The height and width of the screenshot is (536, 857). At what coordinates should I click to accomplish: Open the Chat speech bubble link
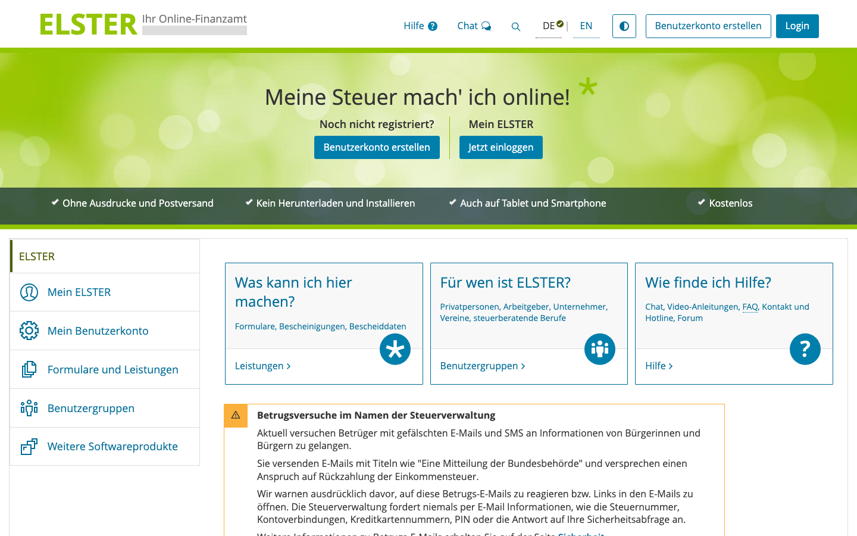474,26
